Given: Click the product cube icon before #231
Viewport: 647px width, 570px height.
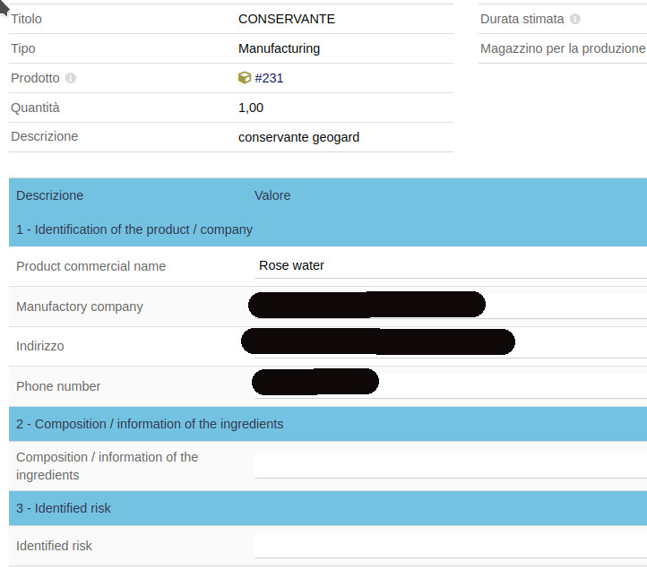Looking at the screenshot, I should pos(245,78).
